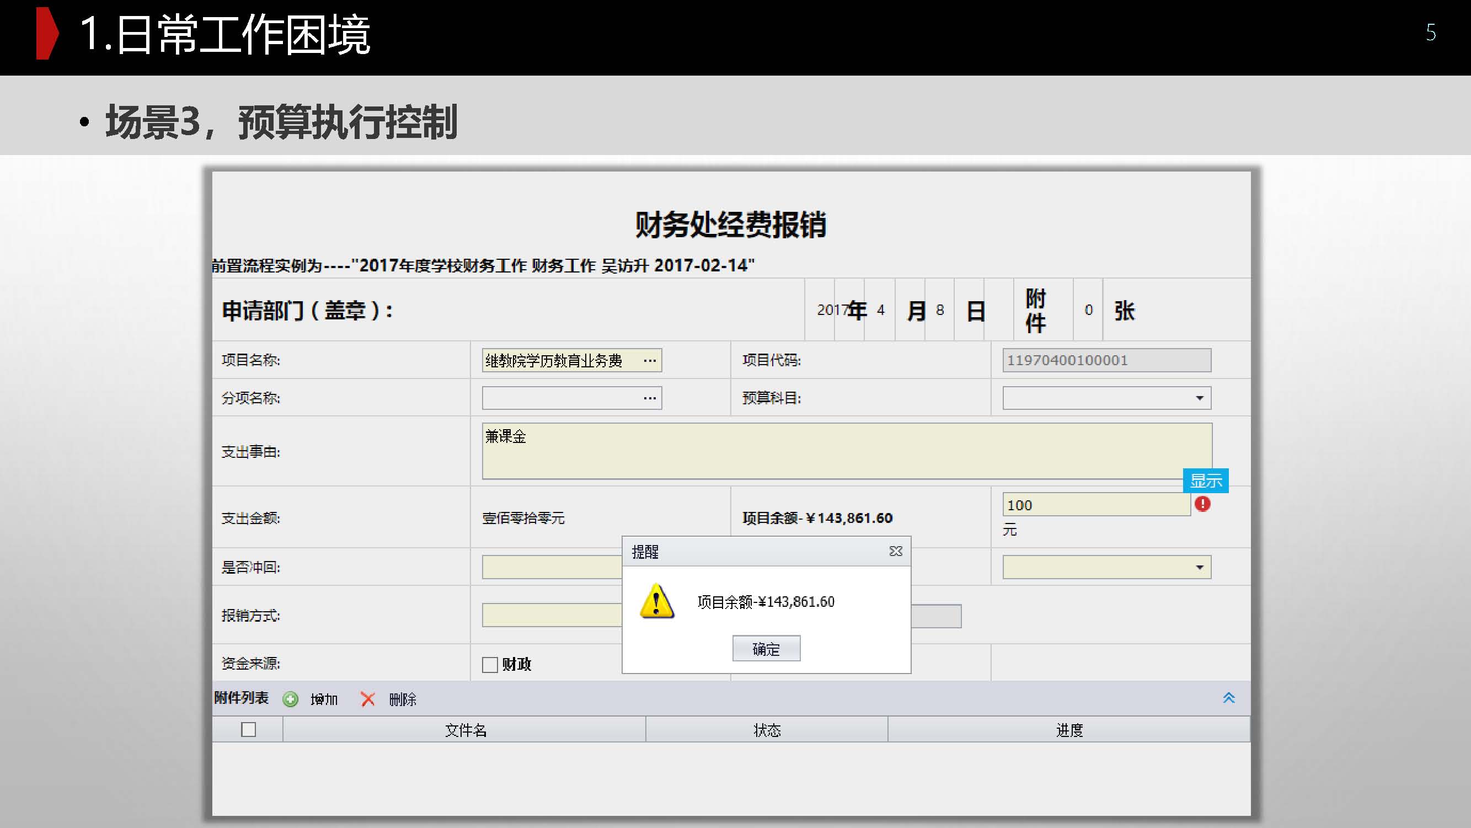Open sub-item name lookup ellipsis button
1471x828 pixels.
coord(649,398)
